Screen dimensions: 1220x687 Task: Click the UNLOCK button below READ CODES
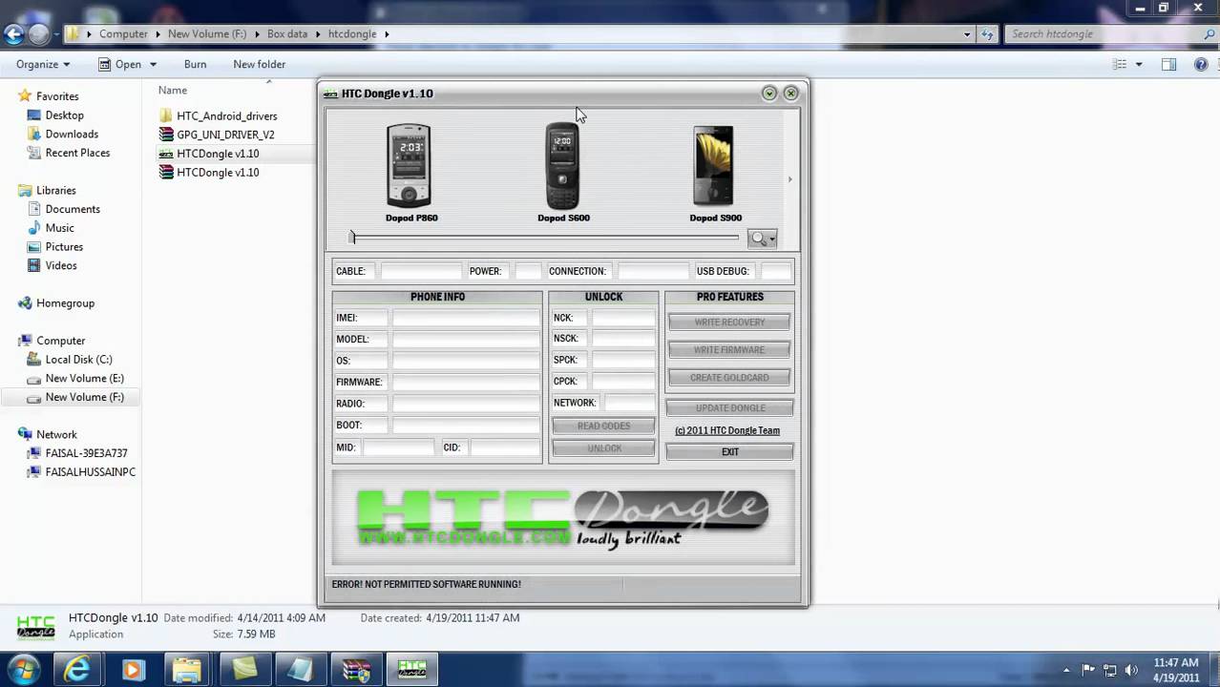[x=603, y=448]
